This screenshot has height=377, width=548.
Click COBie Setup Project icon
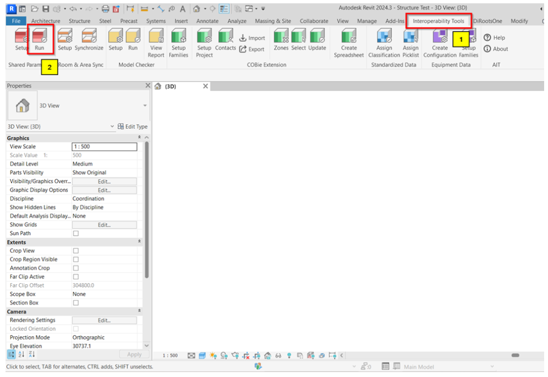point(204,37)
